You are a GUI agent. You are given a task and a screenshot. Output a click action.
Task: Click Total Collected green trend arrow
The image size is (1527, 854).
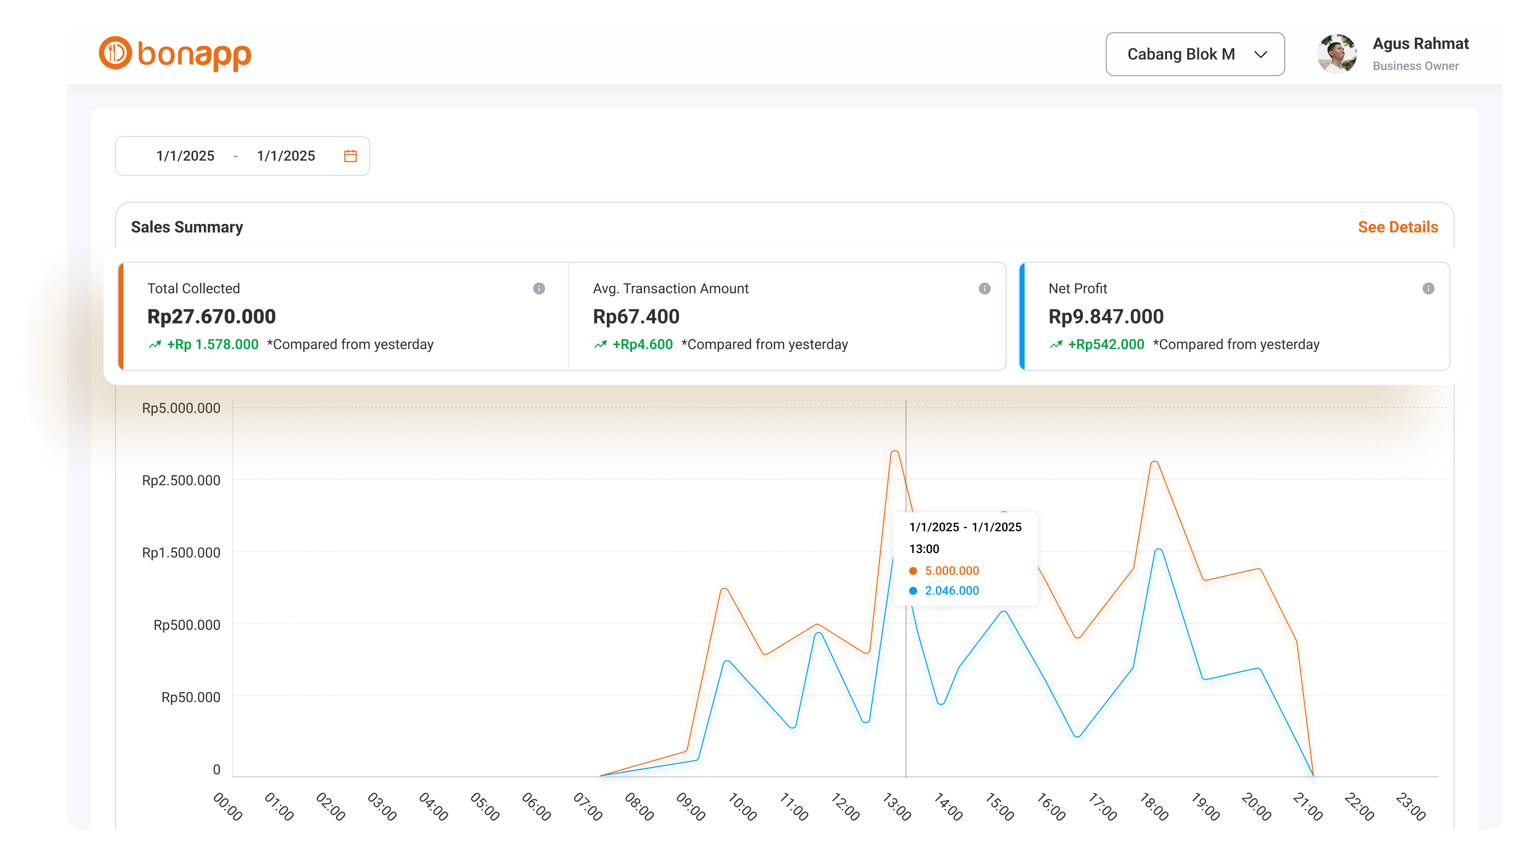(155, 345)
